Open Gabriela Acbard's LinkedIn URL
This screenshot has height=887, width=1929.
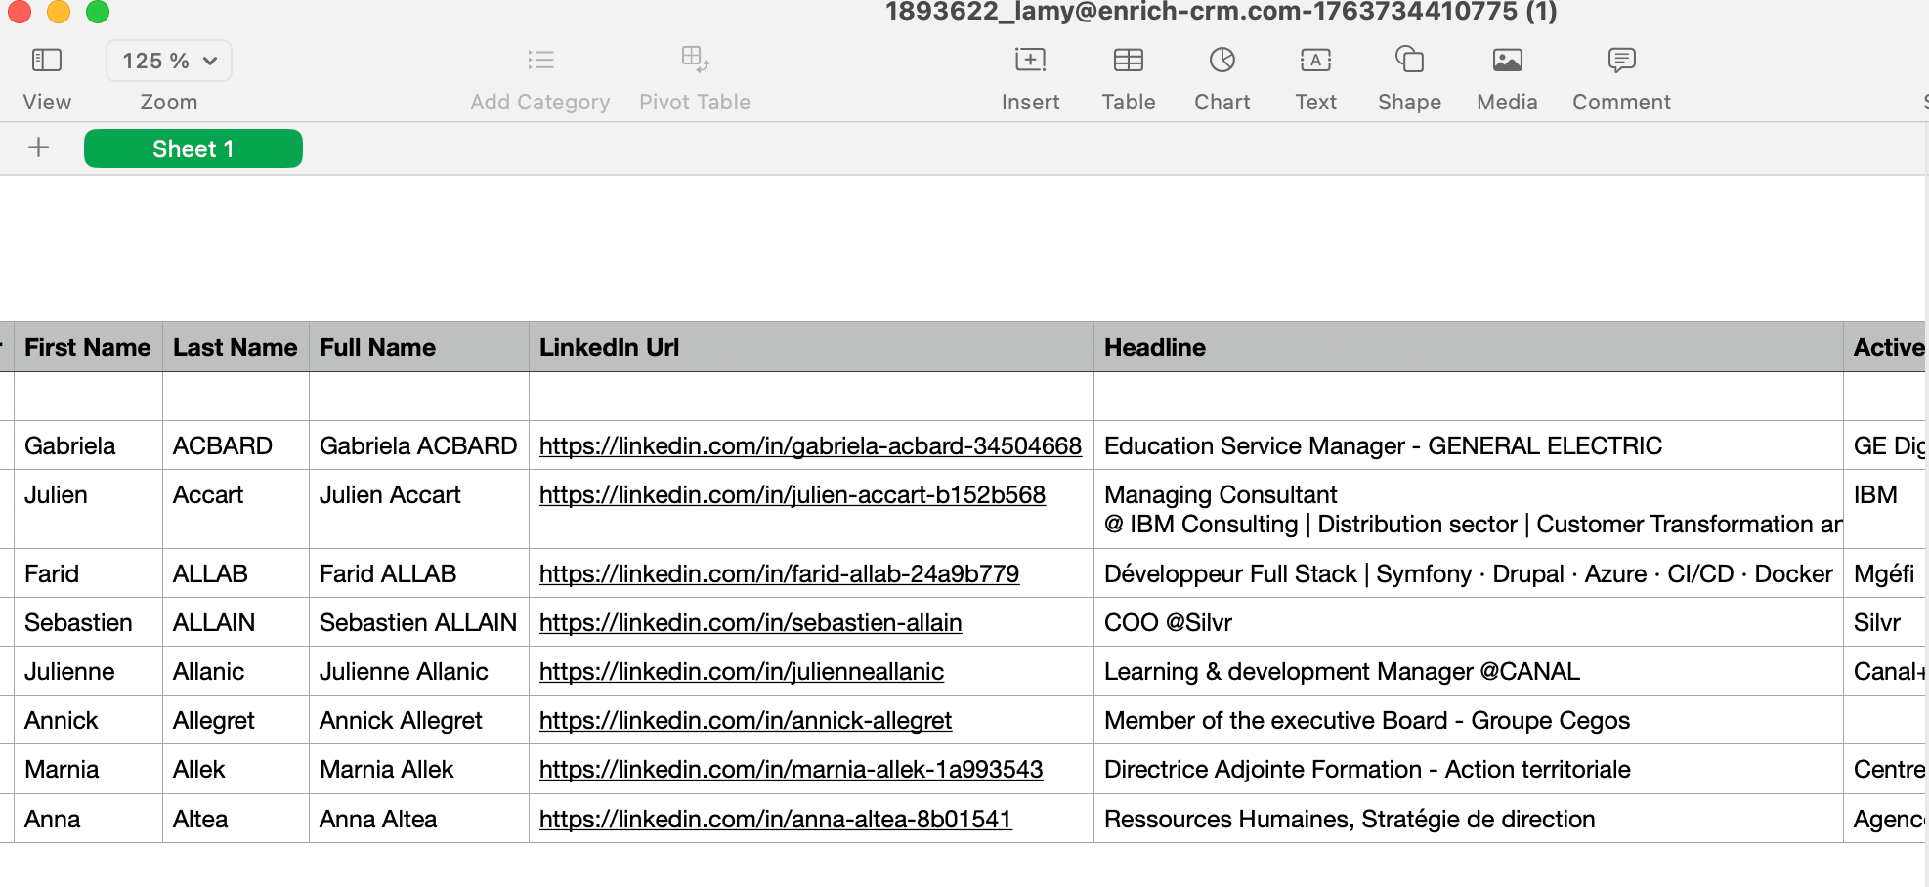point(810,445)
